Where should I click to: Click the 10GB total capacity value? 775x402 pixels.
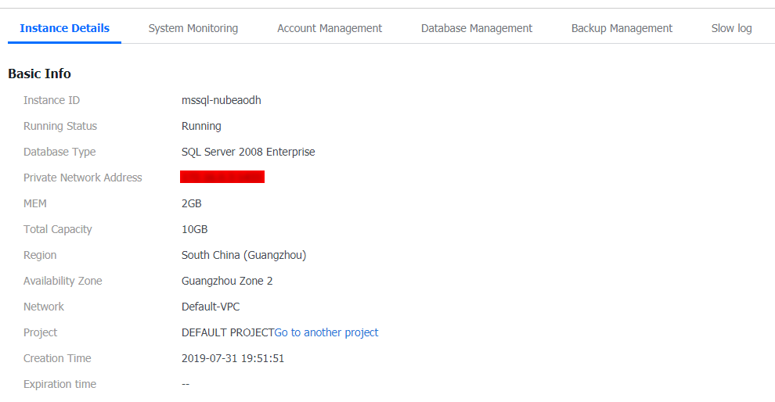click(194, 229)
